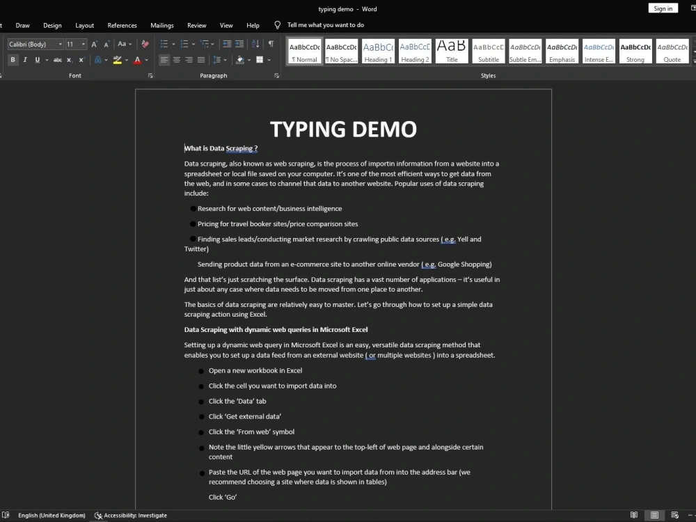
Task: Align the paragraph to the right
Action: pyautogui.click(x=189, y=60)
